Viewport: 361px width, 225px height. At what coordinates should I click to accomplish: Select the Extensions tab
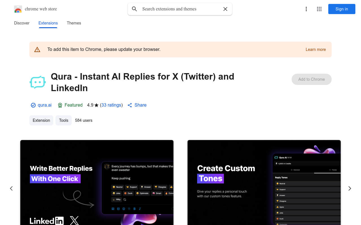[48, 23]
